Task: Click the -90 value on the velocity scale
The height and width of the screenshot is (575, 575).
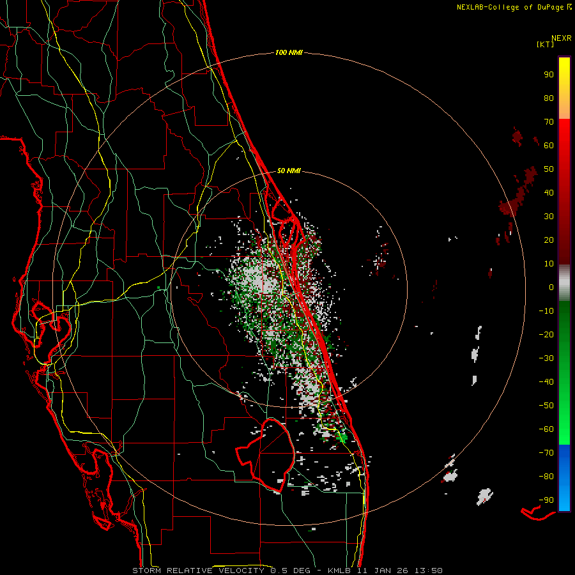Action: tap(546, 500)
